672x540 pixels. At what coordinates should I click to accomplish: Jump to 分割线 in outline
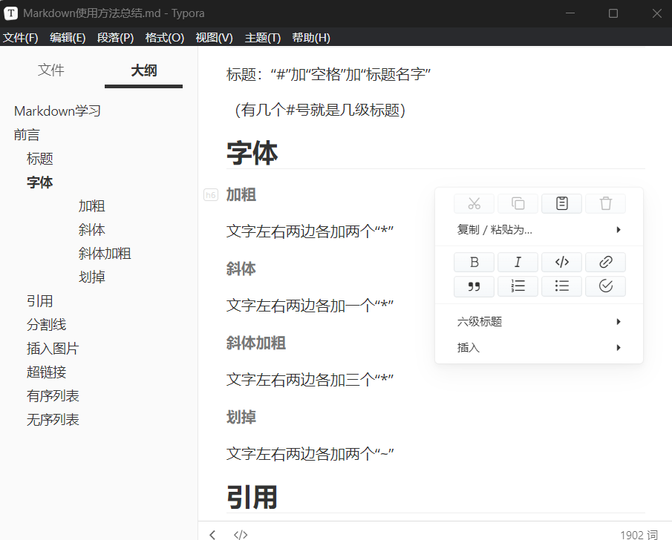[46, 325]
